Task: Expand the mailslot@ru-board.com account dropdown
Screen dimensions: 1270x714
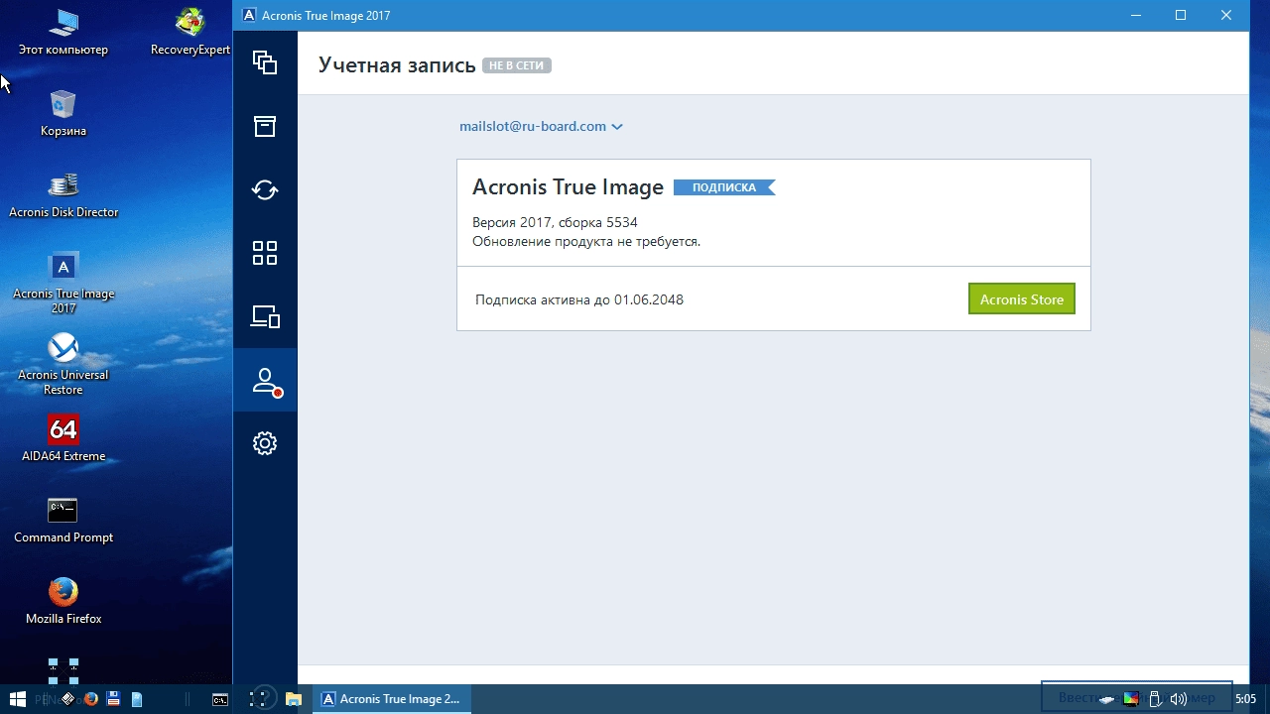Action: [541, 126]
